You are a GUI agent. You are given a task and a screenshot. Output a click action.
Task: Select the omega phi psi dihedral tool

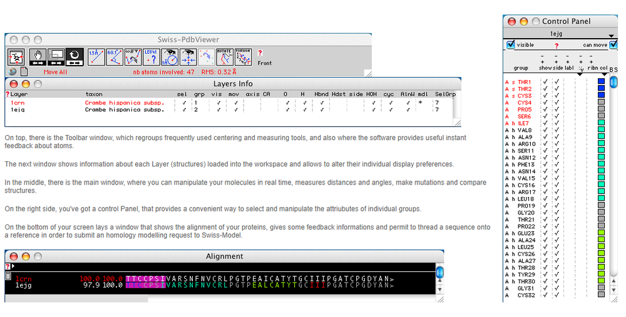tap(133, 57)
